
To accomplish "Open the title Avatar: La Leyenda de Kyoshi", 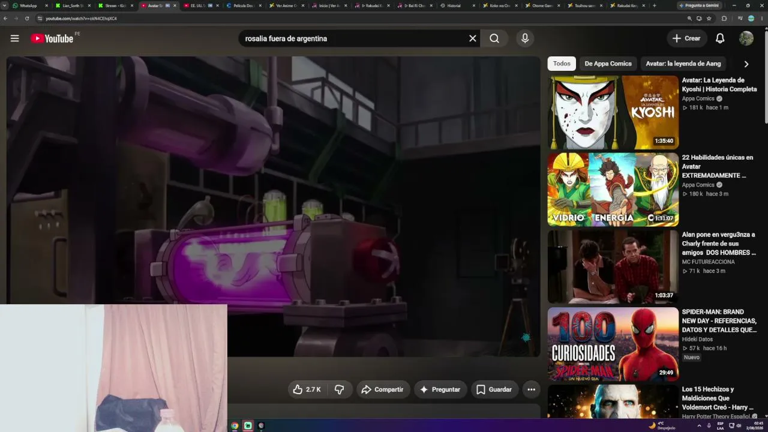I will tap(719, 85).
